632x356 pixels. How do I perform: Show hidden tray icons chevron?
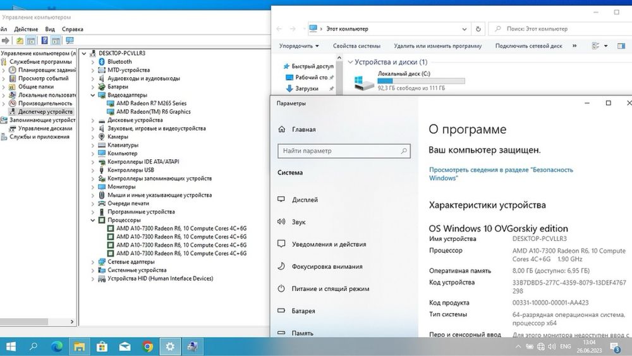518,347
